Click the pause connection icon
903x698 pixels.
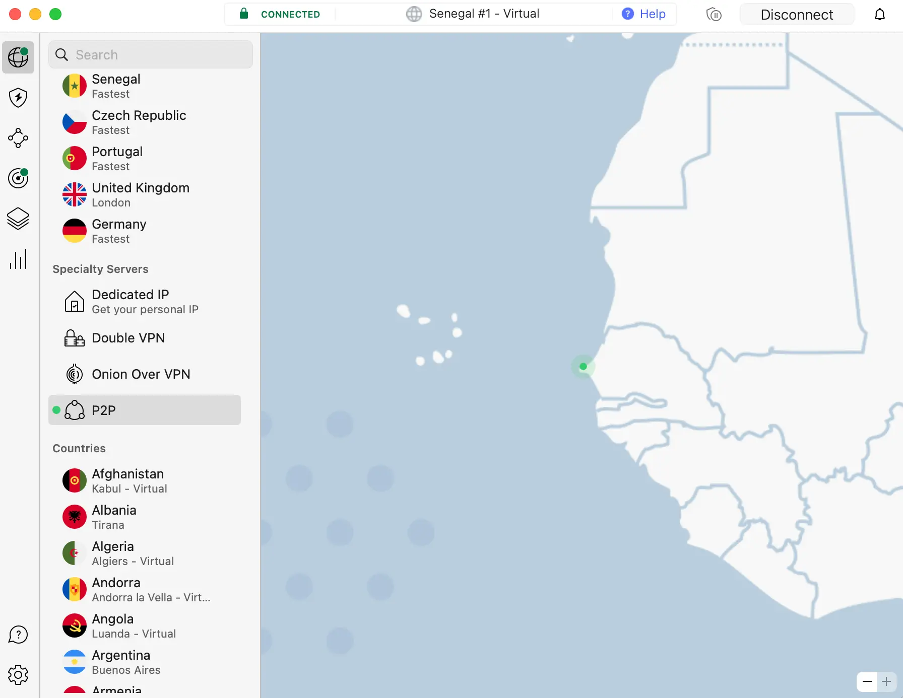pos(714,15)
